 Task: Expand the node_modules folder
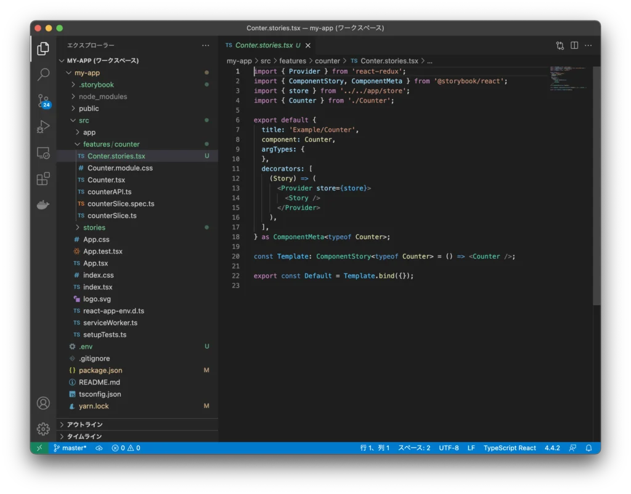[102, 97]
